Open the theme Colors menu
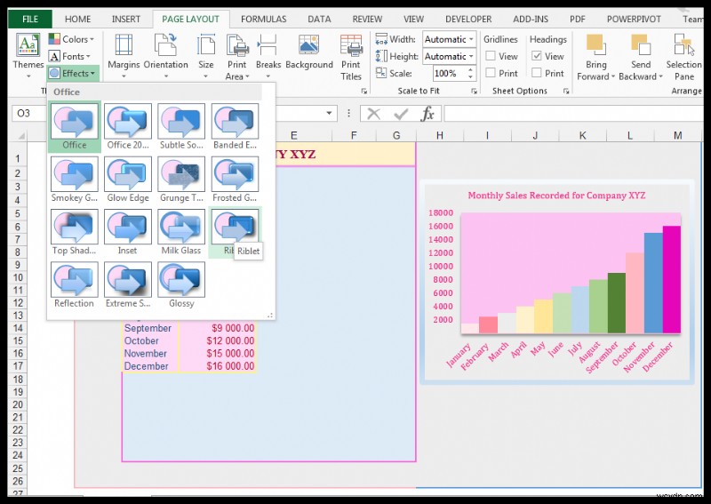 (x=72, y=39)
